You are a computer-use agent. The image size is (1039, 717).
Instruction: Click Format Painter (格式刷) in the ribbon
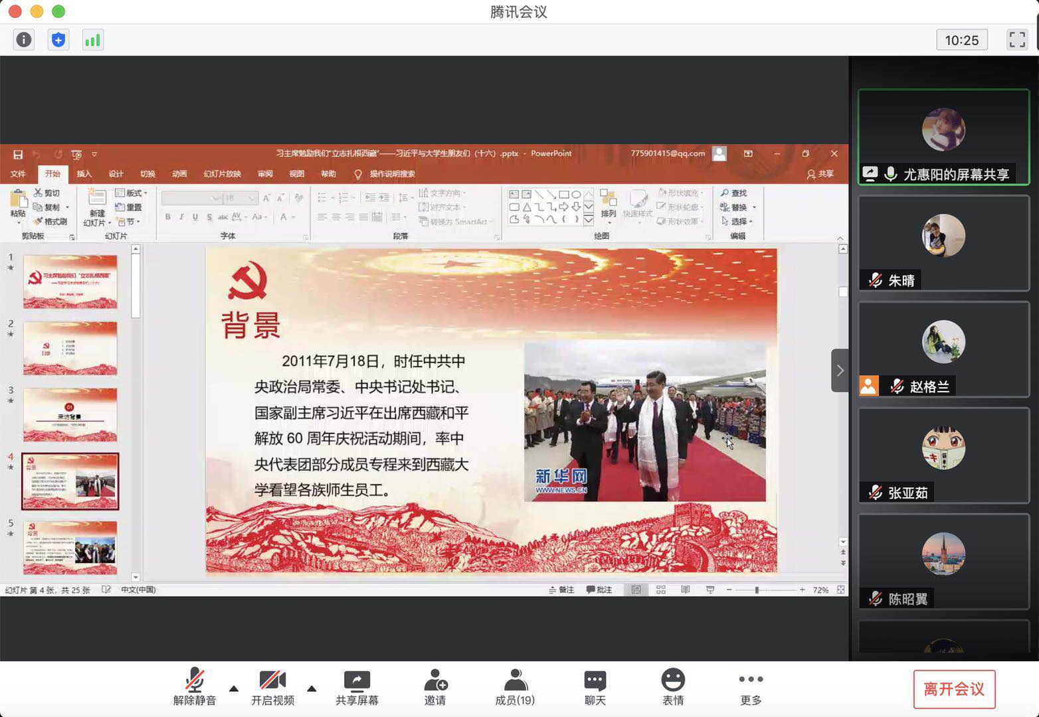(x=50, y=221)
